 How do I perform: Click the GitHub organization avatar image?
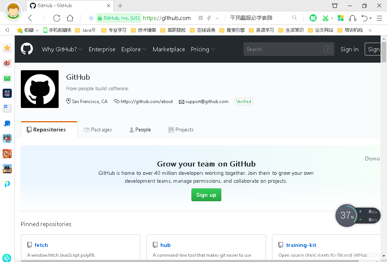pos(40,89)
